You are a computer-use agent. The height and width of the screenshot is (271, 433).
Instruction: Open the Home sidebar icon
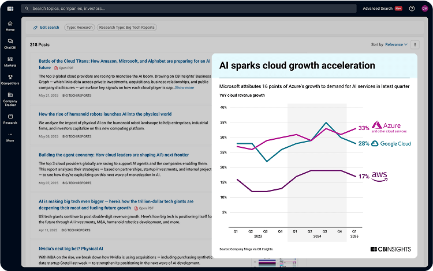(x=10, y=25)
